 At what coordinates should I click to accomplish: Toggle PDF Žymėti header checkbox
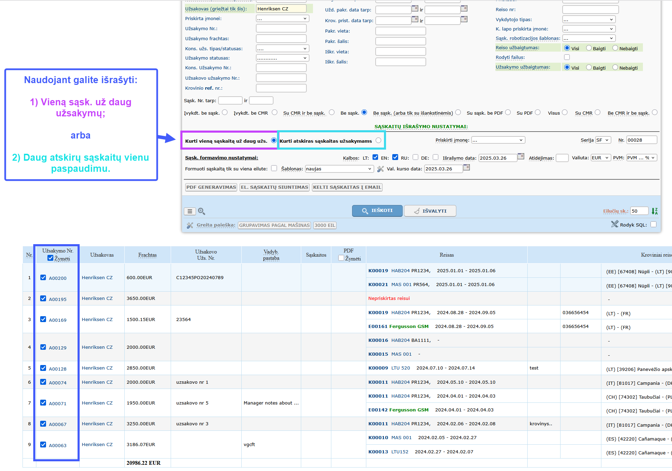(x=341, y=258)
